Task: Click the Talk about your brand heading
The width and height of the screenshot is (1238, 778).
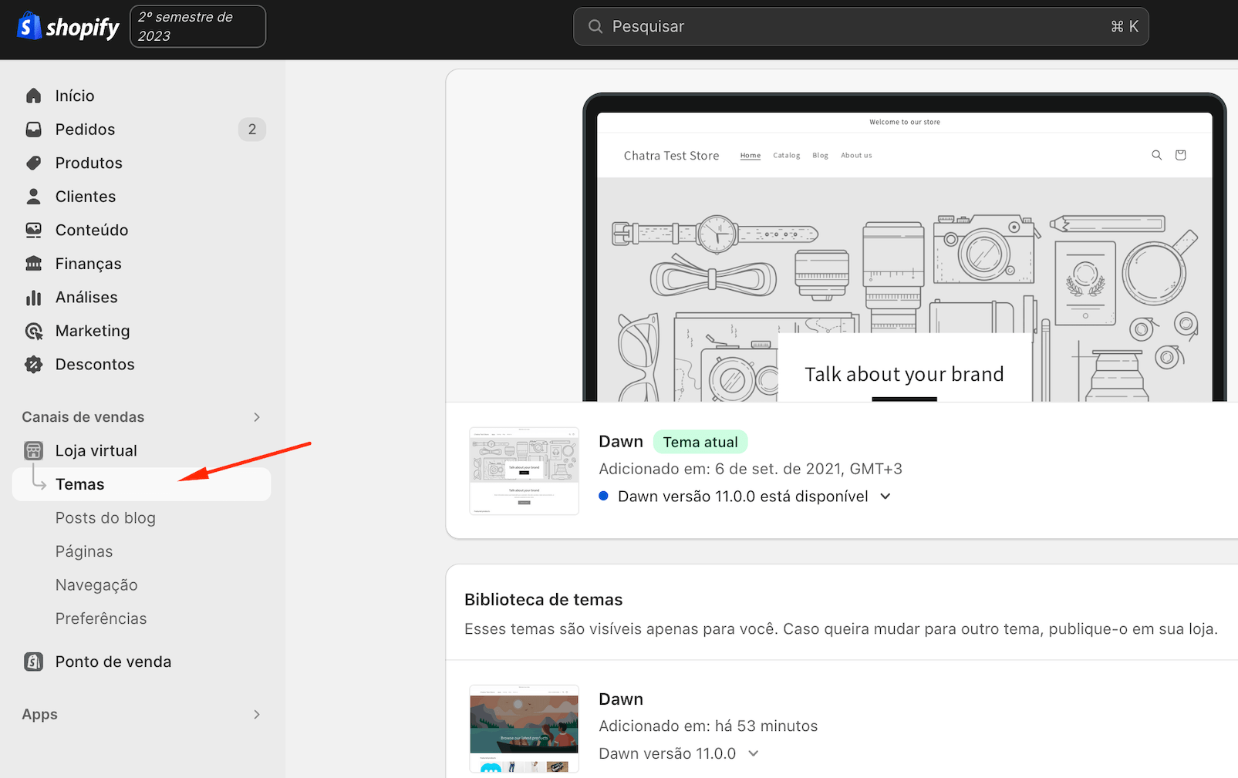Action: (904, 375)
